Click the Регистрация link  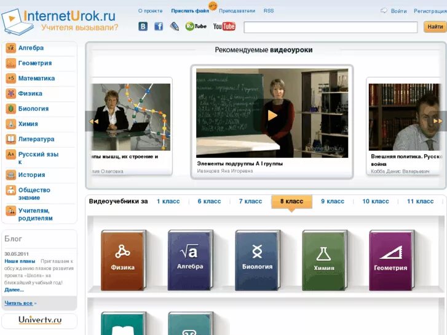(x=430, y=11)
